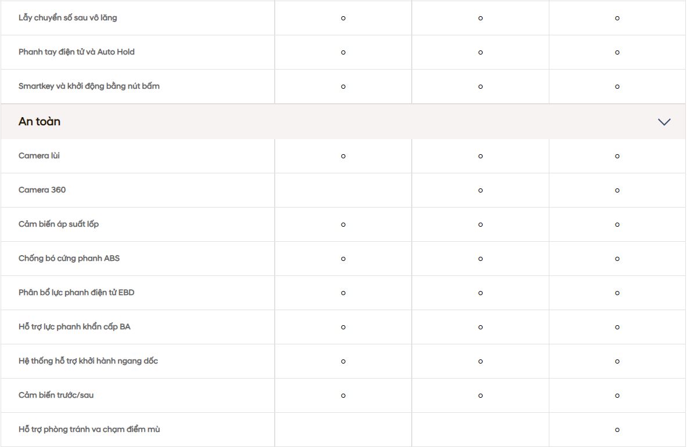
Task: Click last-column circle in Cảm biến trước/sau row
Action: [617, 395]
